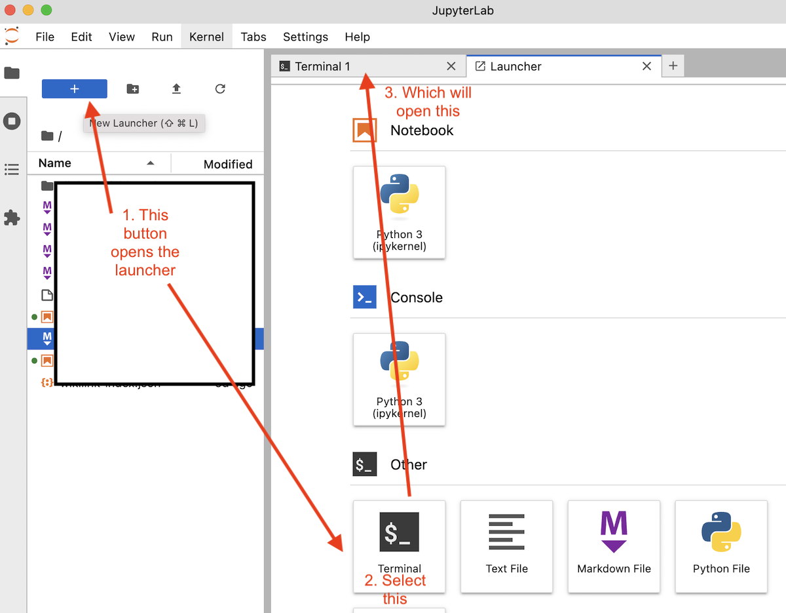This screenshot has height=613, width=786.
Task: Create a new Markdown File
Action: 614,546
